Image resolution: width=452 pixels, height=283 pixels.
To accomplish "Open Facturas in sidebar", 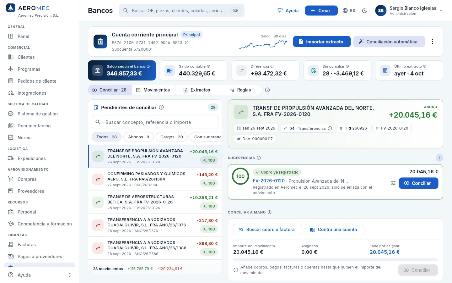I will pyautogui.click(x=40, y=245).
